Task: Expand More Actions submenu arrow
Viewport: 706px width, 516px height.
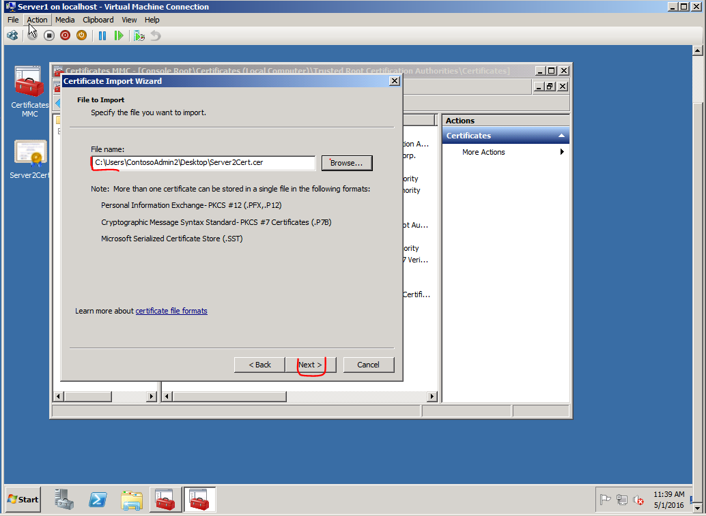Action: 561,152
